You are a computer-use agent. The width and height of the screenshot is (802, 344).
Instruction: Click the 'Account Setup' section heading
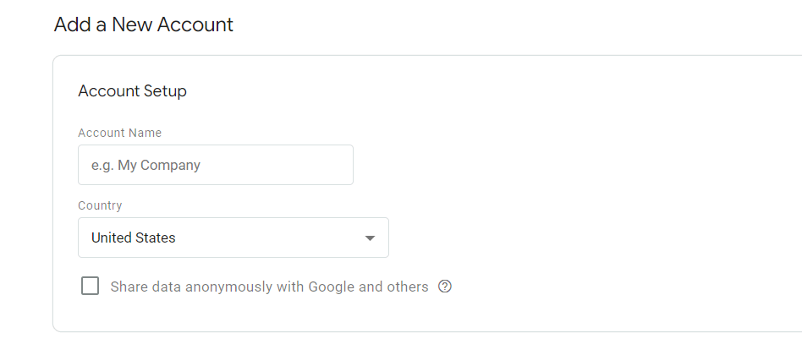pos(132,91)
